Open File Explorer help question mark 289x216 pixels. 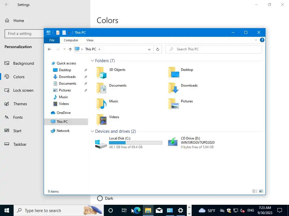point(262,40)
